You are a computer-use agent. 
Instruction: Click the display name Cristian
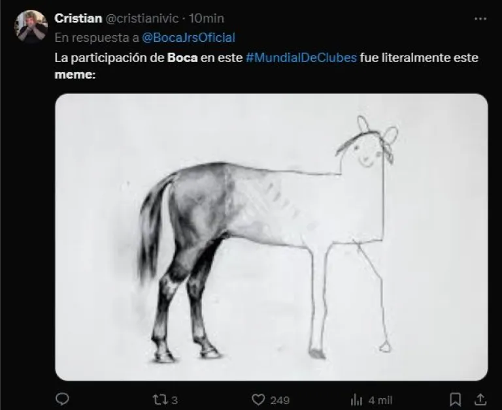click(x=78, y=17)
